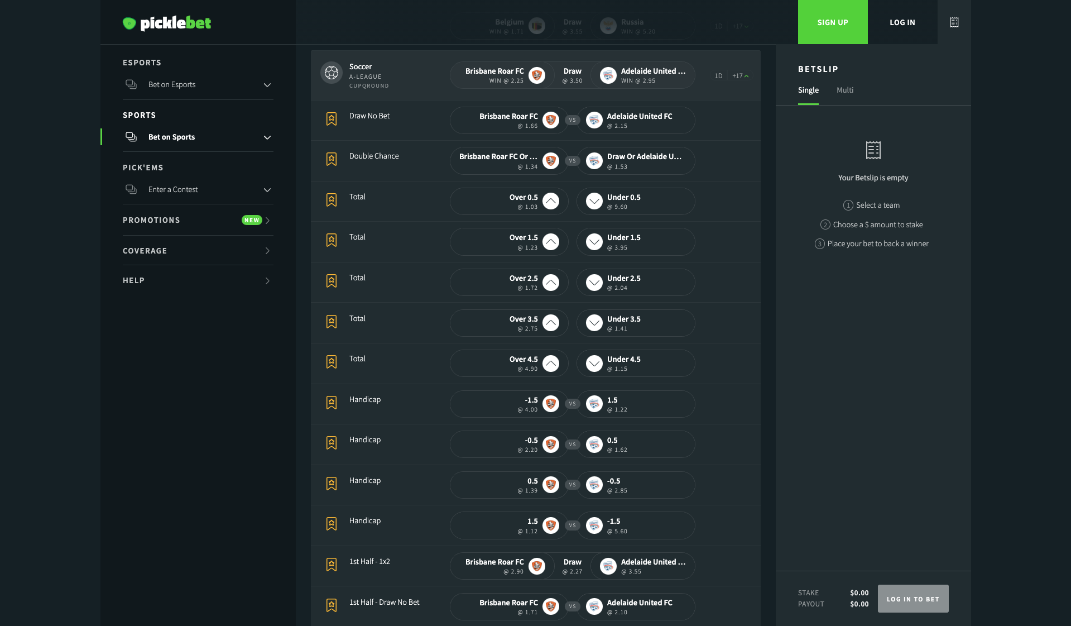Click the SIGN UP button
Screen dimensions: 1071x626
(x=833, y=22)
